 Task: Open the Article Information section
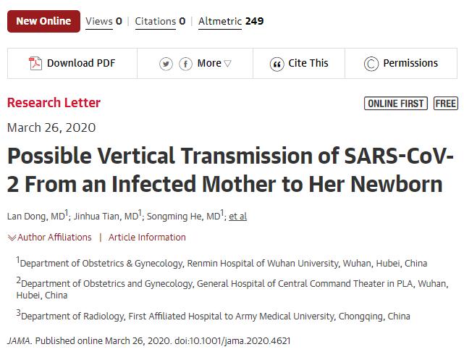pyautogui.click(x=147, y=238)
